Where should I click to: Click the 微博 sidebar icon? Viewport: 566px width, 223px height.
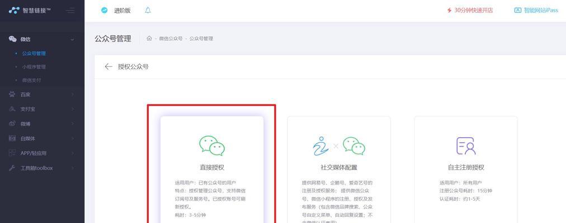(12, 124)
